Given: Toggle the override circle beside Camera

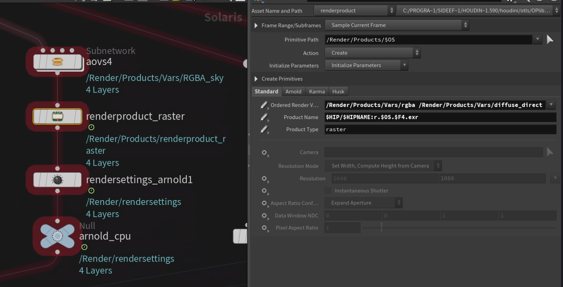Looking at the screenshot, I should 264,152.
